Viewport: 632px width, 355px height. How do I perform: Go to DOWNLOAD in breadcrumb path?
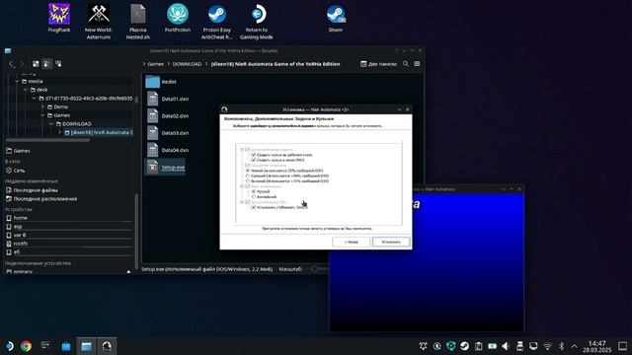tap(187, 64)
